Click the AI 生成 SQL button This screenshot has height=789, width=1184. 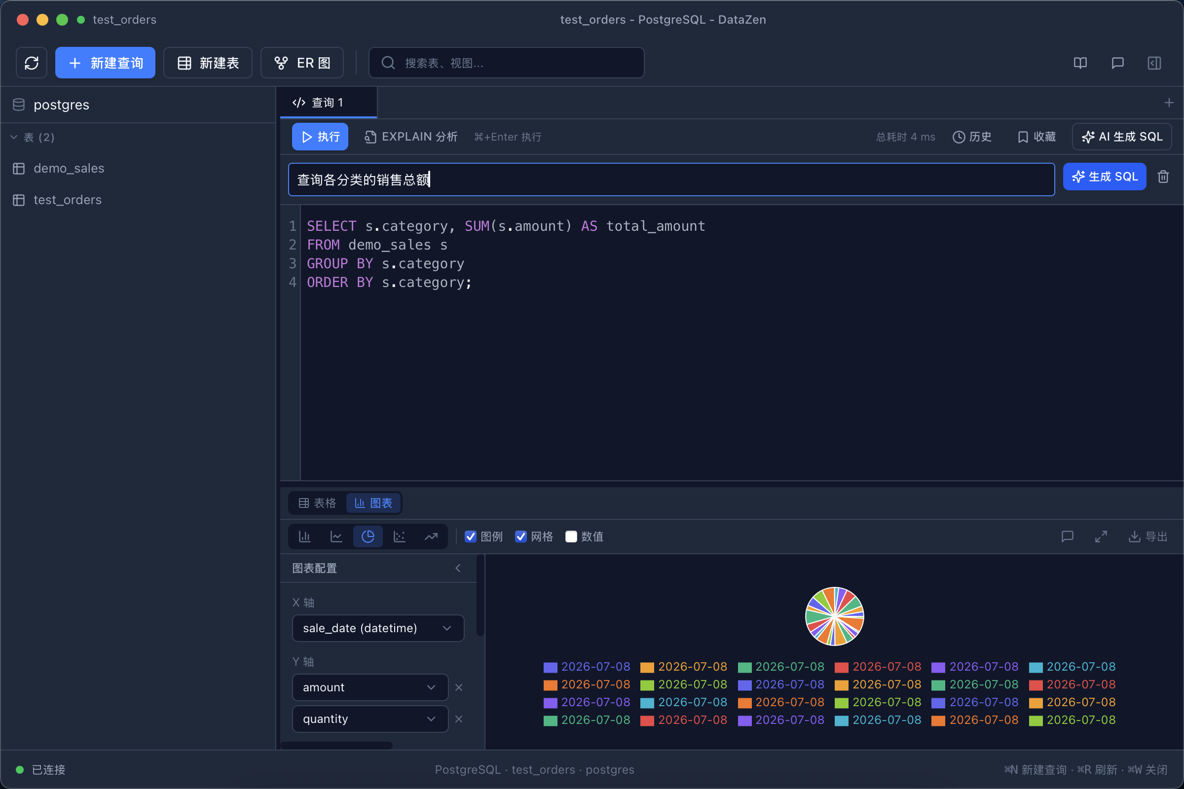1122,137
